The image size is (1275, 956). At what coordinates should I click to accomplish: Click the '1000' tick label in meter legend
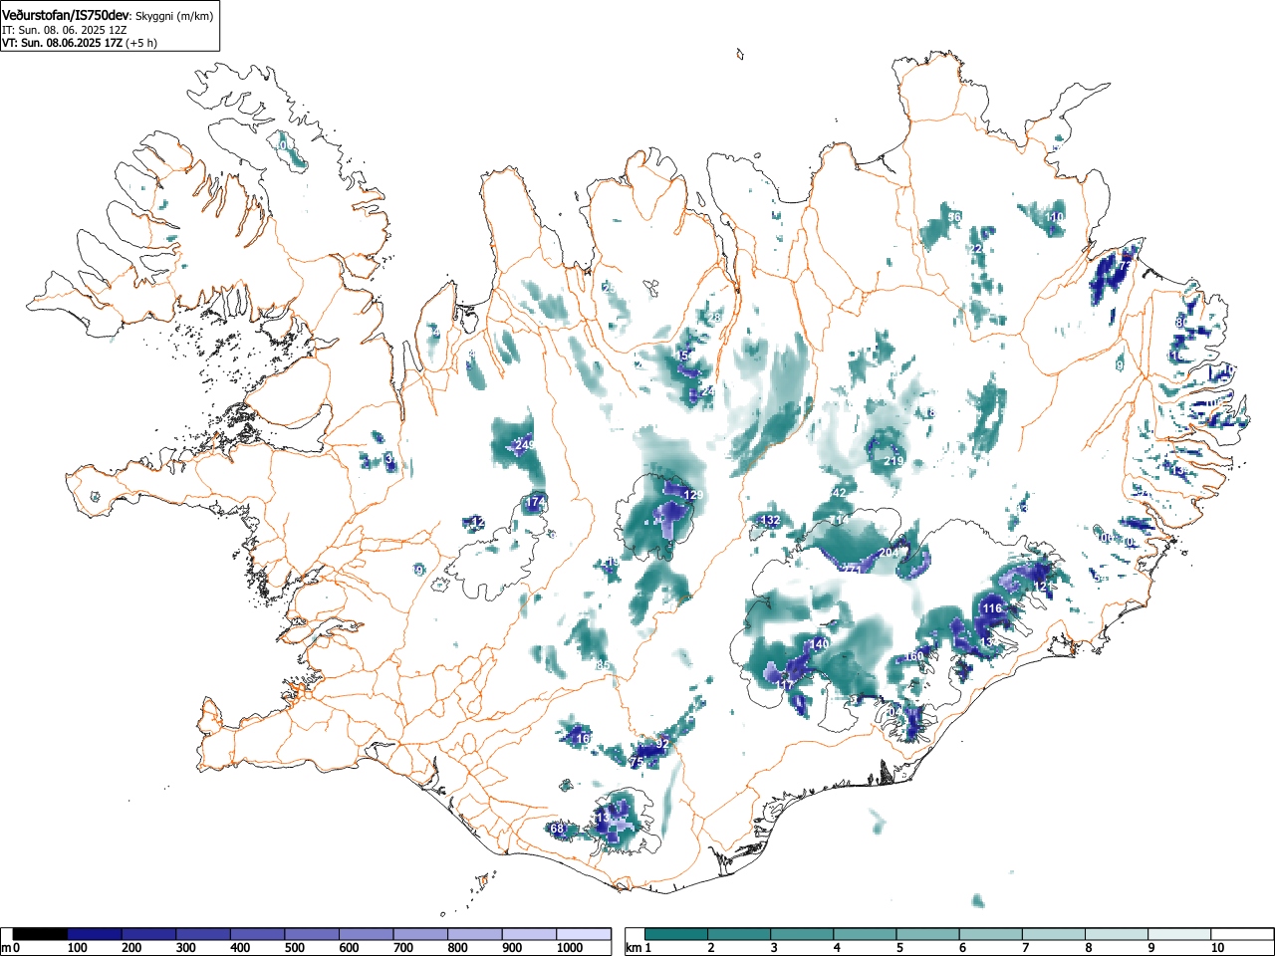tap(570, 948)
